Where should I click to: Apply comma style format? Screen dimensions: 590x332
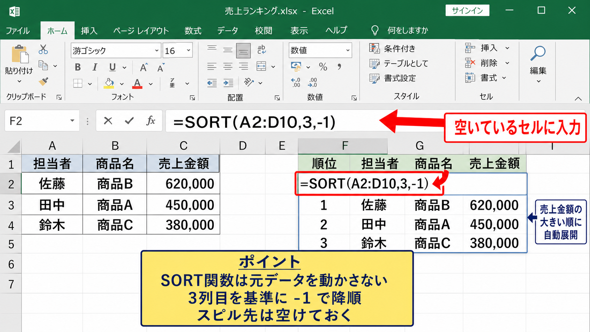(339, 66)
